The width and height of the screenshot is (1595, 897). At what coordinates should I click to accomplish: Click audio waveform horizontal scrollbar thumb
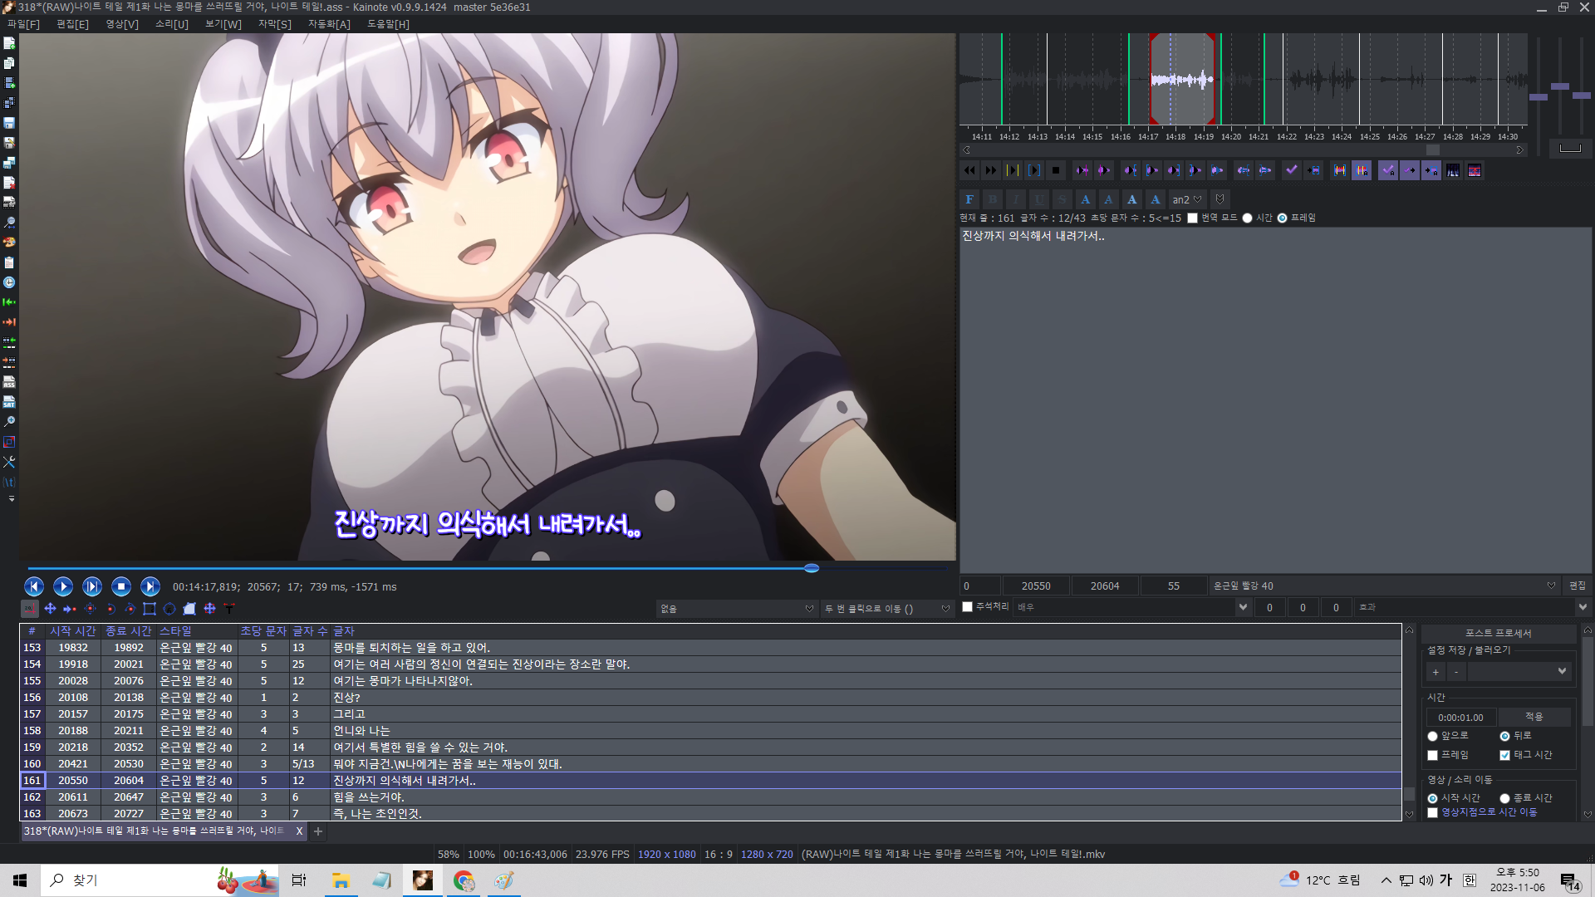tap(1433, 150)
